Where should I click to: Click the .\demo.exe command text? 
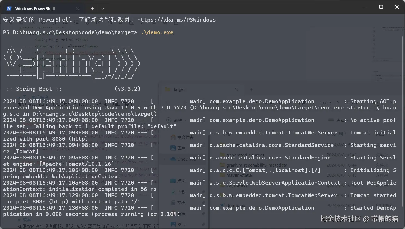pos(157,32)
